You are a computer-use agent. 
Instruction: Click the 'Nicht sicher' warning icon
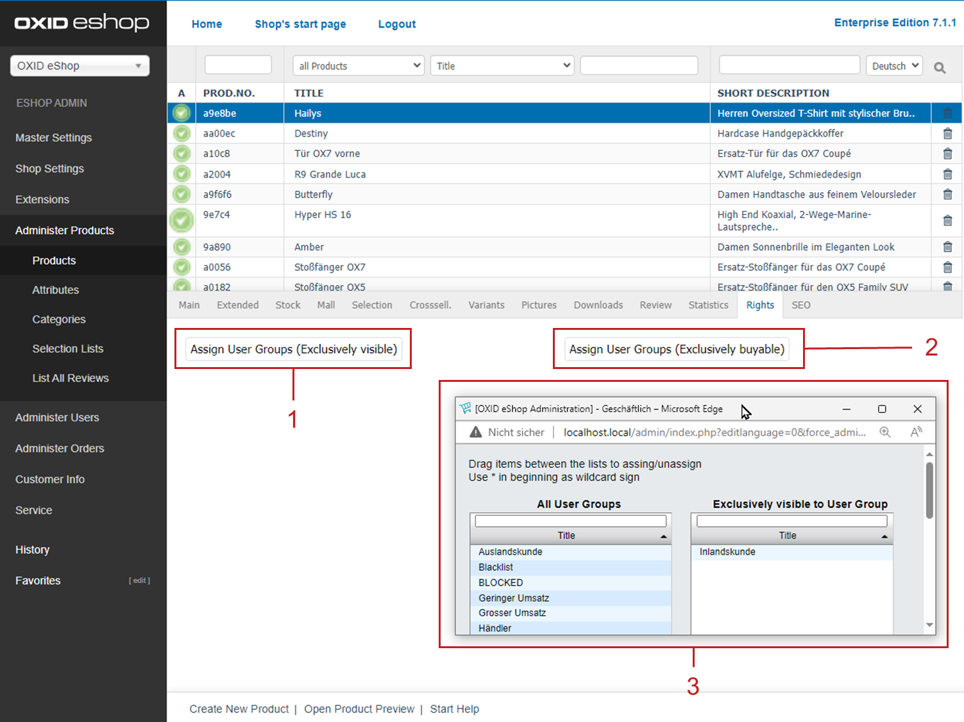pos(475,432)
